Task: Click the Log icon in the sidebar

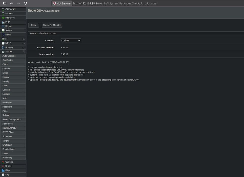Action: point(3,175)
